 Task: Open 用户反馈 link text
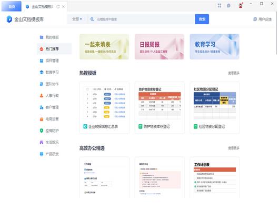(265, 19)
